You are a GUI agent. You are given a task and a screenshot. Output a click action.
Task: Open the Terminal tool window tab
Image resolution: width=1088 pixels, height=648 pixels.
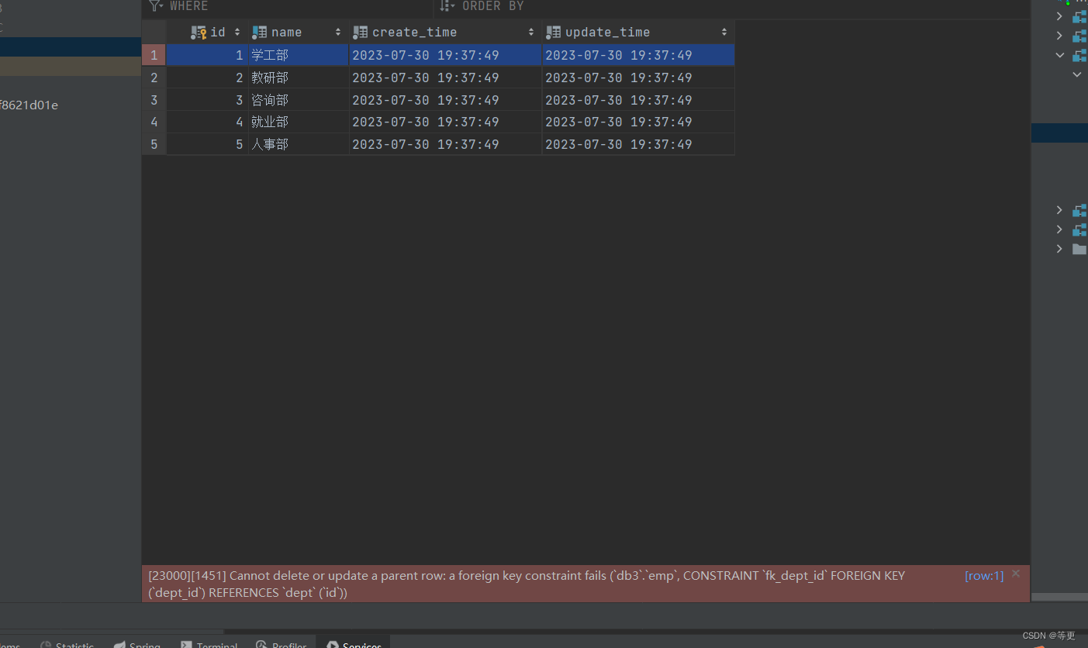(x=209, y=644)
